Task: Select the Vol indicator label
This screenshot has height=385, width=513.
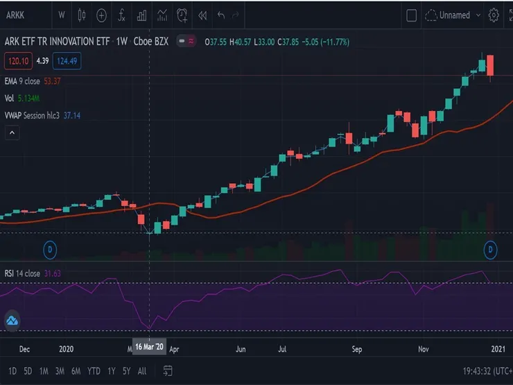Action: (9, 99)
